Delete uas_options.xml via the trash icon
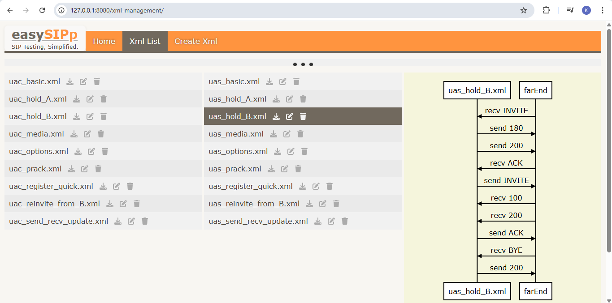 (304, 151)
